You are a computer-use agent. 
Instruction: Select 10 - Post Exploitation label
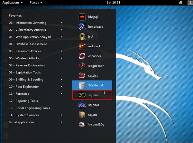pyautogui.click(x=24, y=87)
